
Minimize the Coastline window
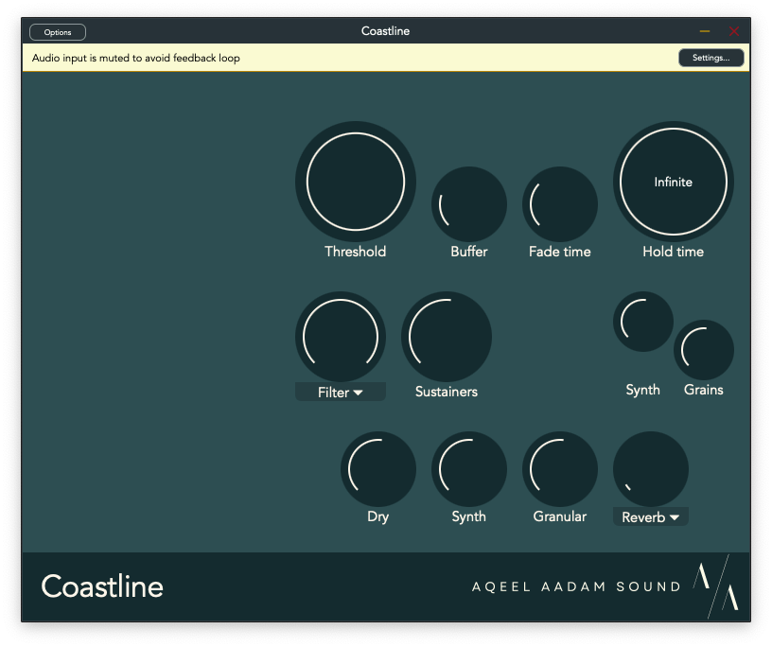705,31
